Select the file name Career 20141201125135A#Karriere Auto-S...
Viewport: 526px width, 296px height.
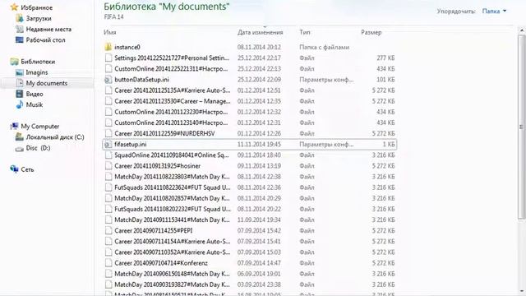pos(173,90)
